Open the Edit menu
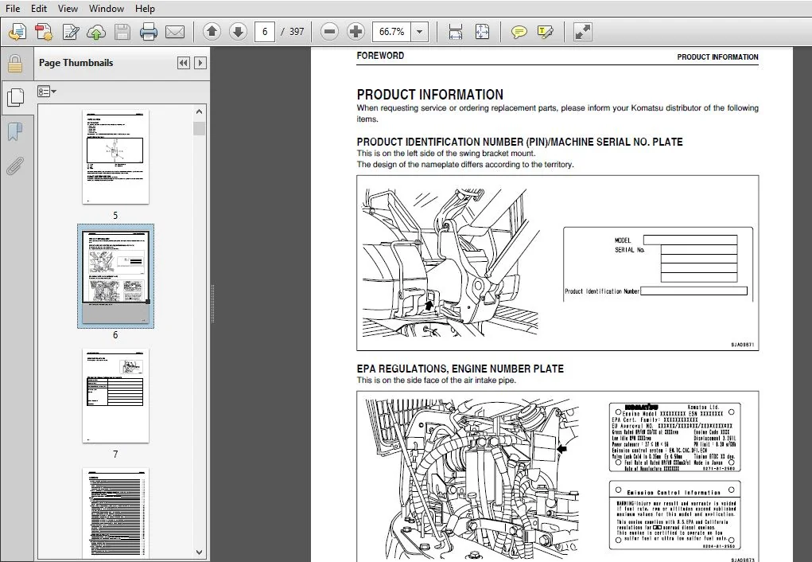Image resolution: width=812 pixels, height=562 pixels. [x=39, y=8]
